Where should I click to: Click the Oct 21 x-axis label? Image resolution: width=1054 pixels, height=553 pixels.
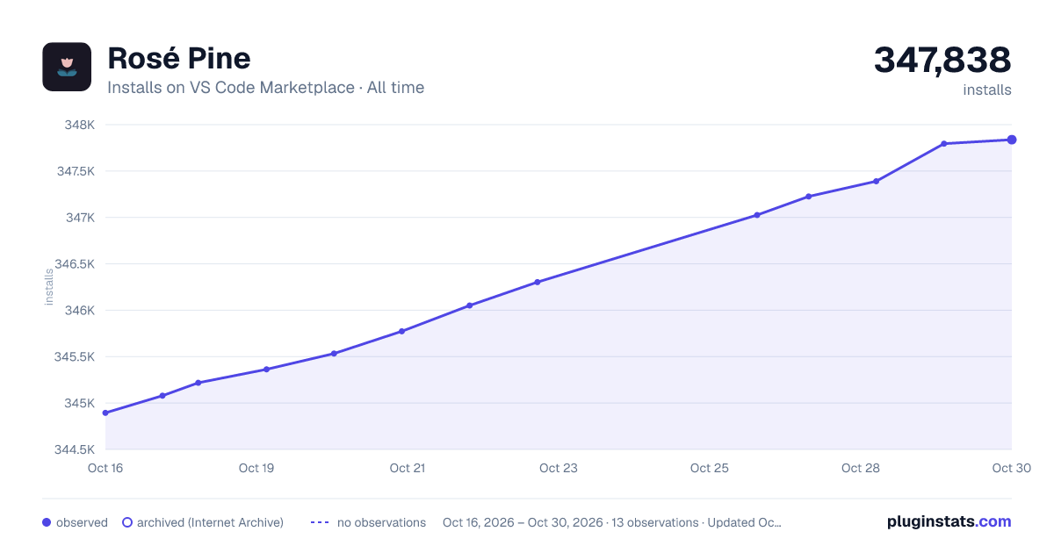click(x=408, y=468)
